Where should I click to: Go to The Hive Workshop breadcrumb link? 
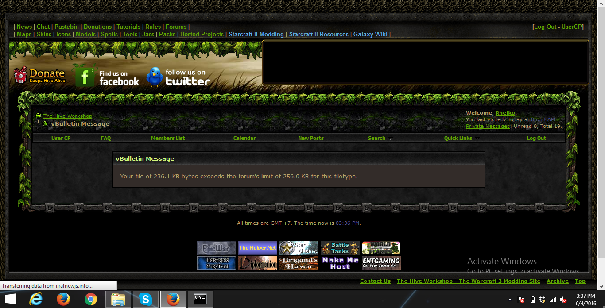click(x=68, y=116)
